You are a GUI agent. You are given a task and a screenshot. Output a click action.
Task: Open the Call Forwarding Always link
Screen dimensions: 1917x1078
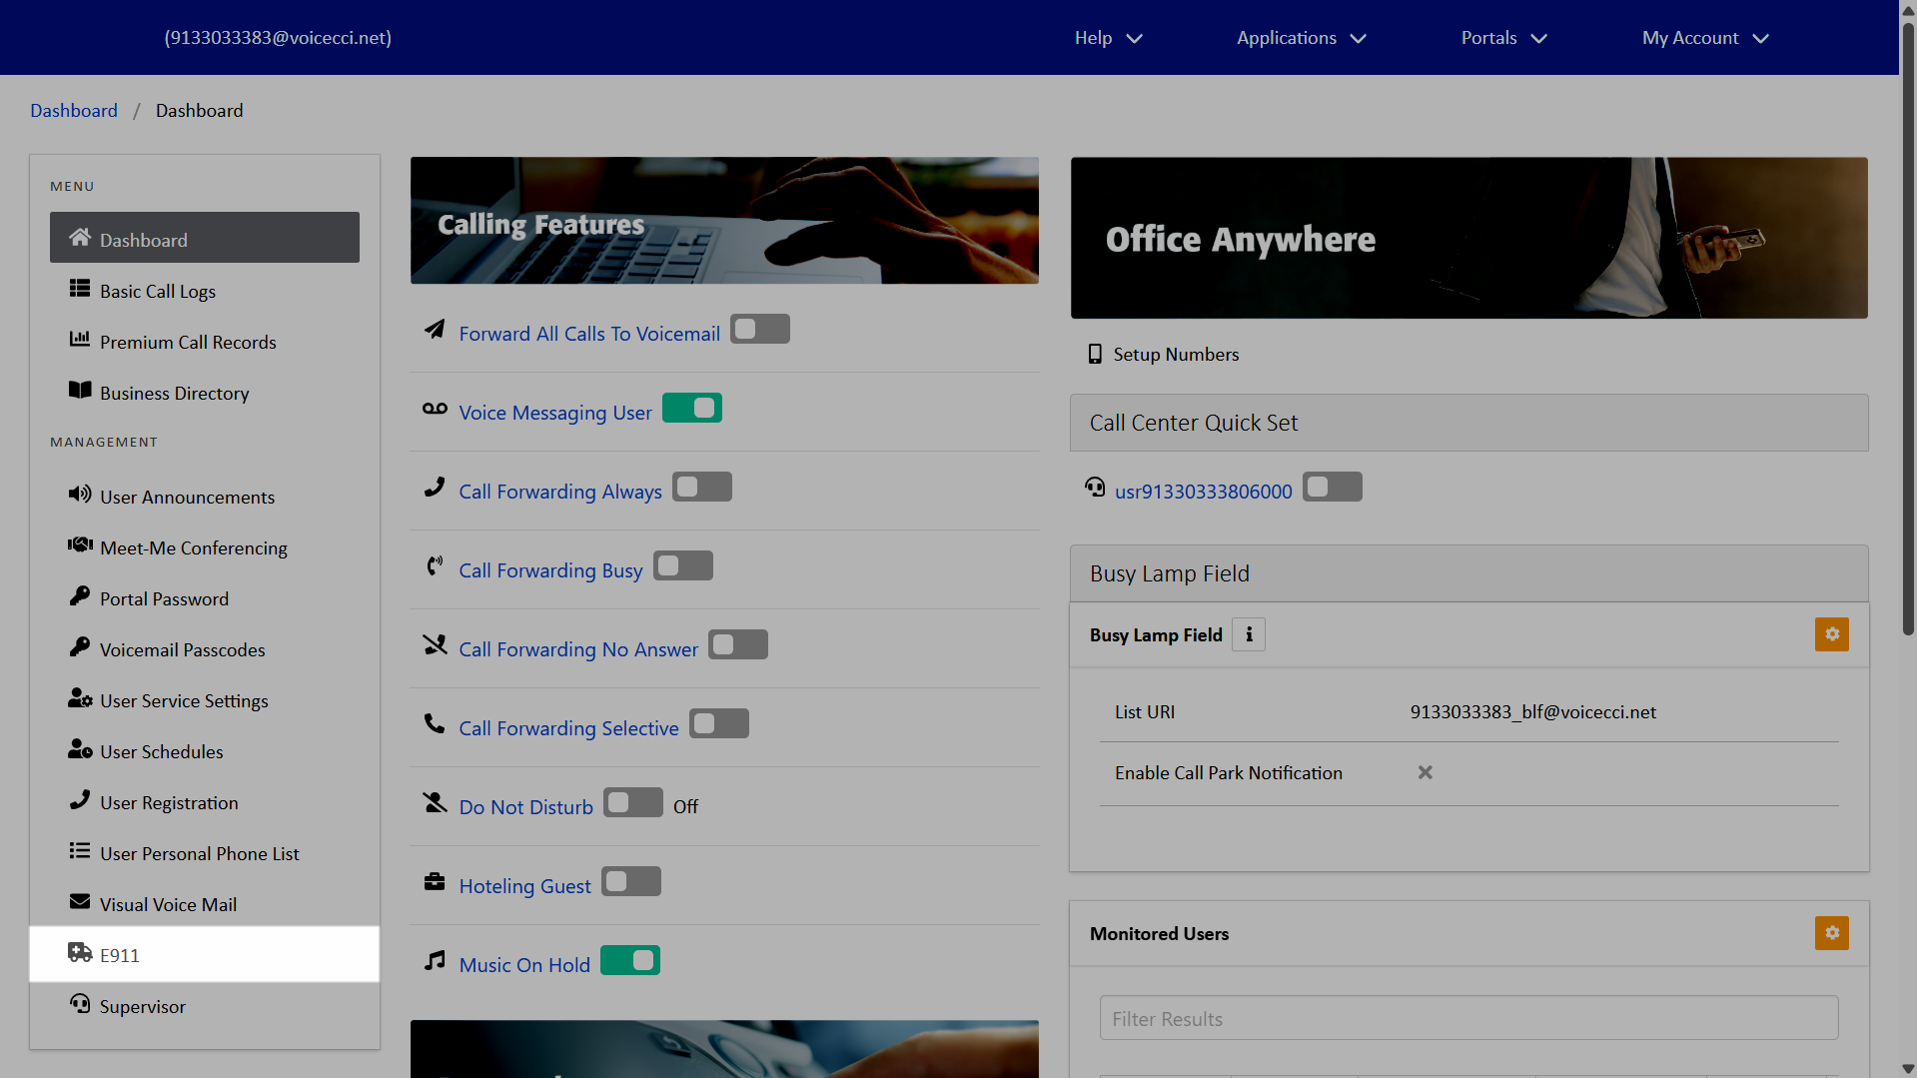pyautogui.click(x=559, y=492)
